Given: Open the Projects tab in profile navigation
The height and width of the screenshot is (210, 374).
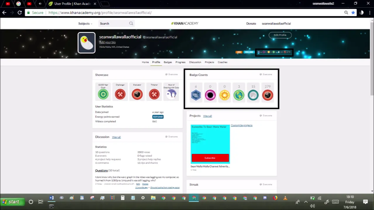Looking at the screenshot, I should point(209,62).
